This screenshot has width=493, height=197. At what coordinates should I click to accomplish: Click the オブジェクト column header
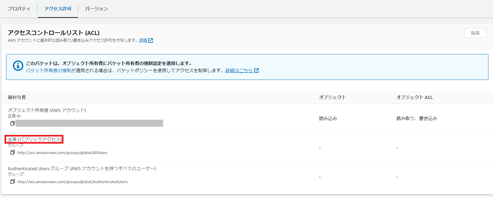click(332, 97)
